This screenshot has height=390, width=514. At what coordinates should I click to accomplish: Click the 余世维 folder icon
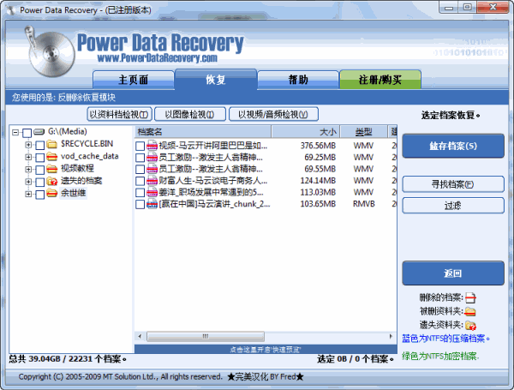52,194
